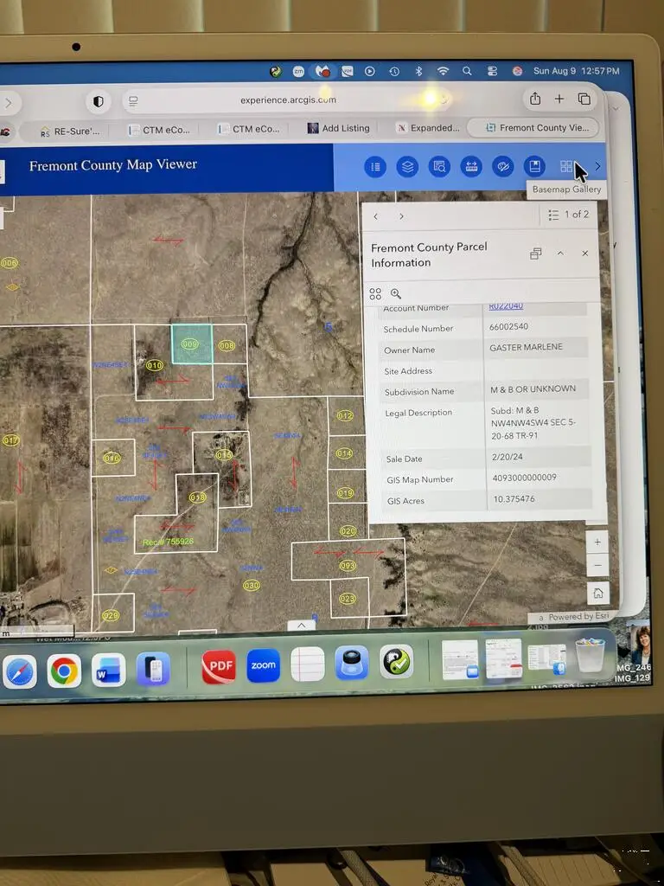Show Safari tab overview
This screenshot has height=886, width=664.
584,99
